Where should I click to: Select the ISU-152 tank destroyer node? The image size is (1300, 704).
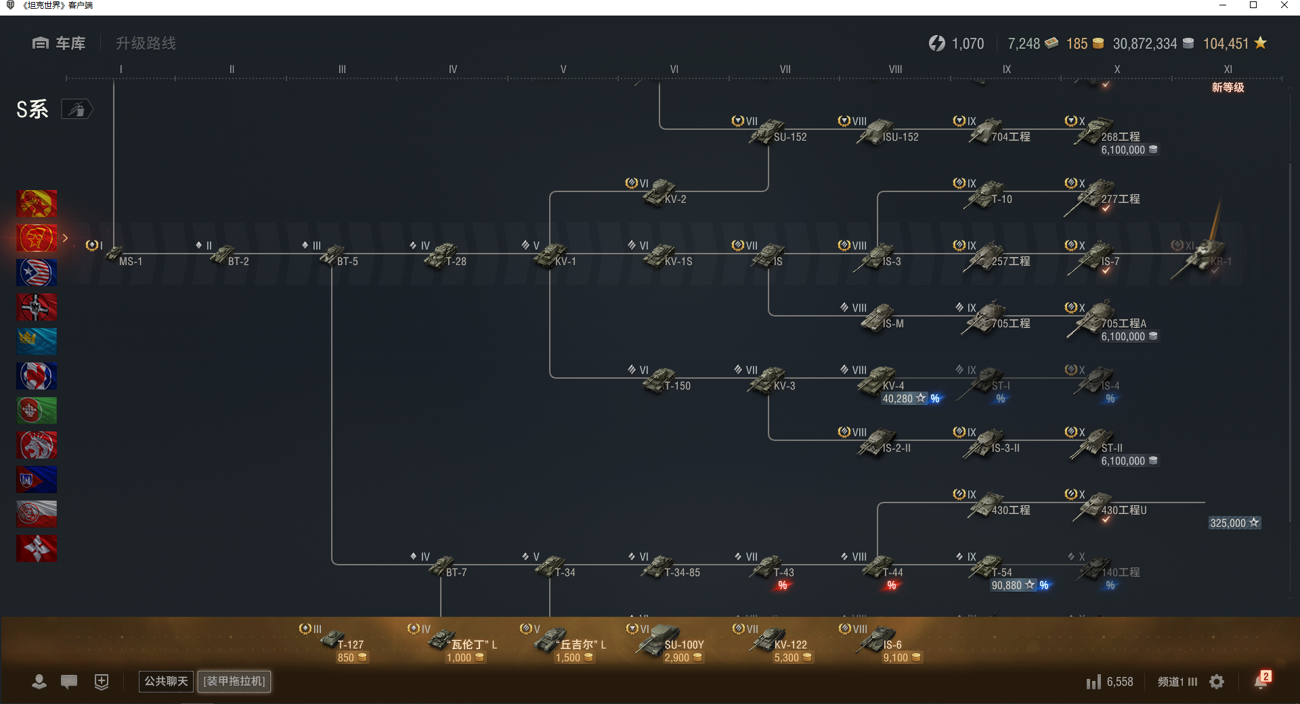tap(888, 131)
